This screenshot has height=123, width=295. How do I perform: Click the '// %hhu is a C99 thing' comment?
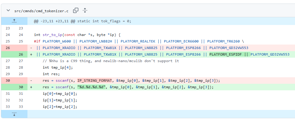[111, 61]
